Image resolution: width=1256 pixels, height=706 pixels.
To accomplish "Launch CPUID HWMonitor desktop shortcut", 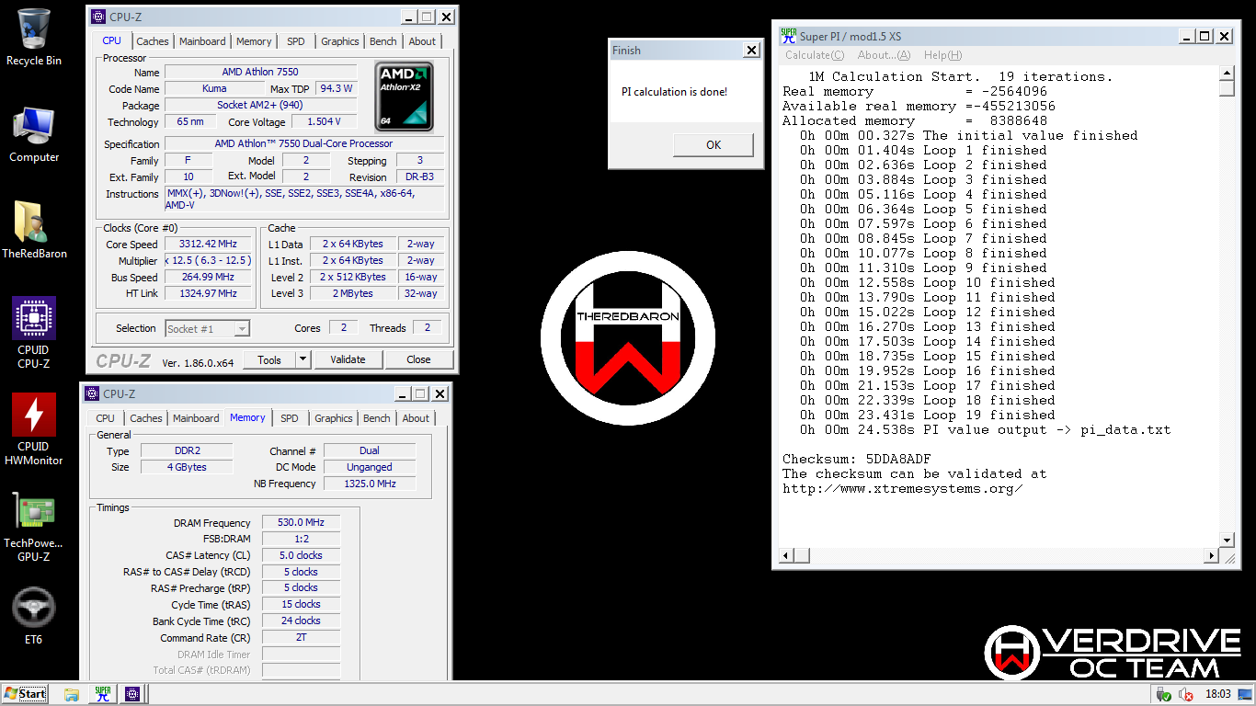I will pyautogui.click(x=34, y=429).
